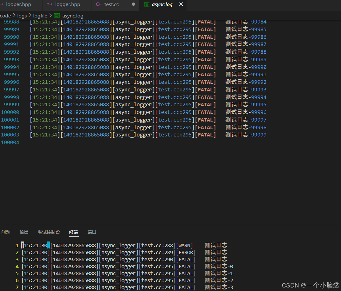341x291 pixels.
Task: Click '测试日志-2' on terminal line 6
Action: (219, 280)
